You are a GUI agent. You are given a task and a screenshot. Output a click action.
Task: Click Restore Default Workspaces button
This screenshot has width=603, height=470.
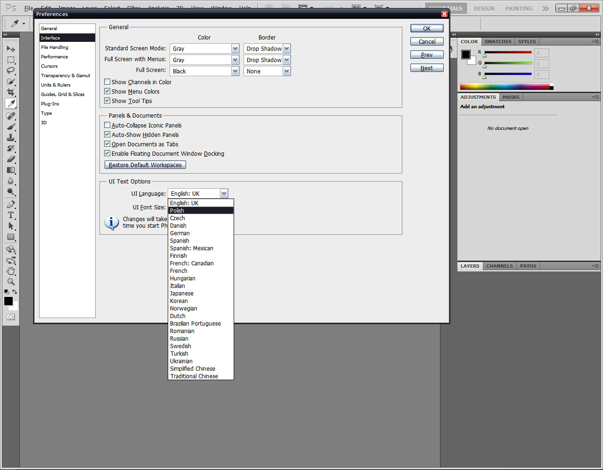[x=145, y=165]
